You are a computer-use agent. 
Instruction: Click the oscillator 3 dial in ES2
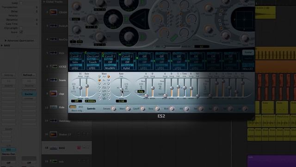[129, 37]
